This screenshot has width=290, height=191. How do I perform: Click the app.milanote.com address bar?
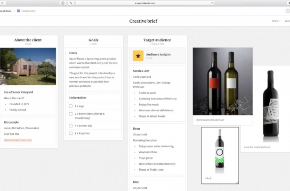[x=145, y=3]
